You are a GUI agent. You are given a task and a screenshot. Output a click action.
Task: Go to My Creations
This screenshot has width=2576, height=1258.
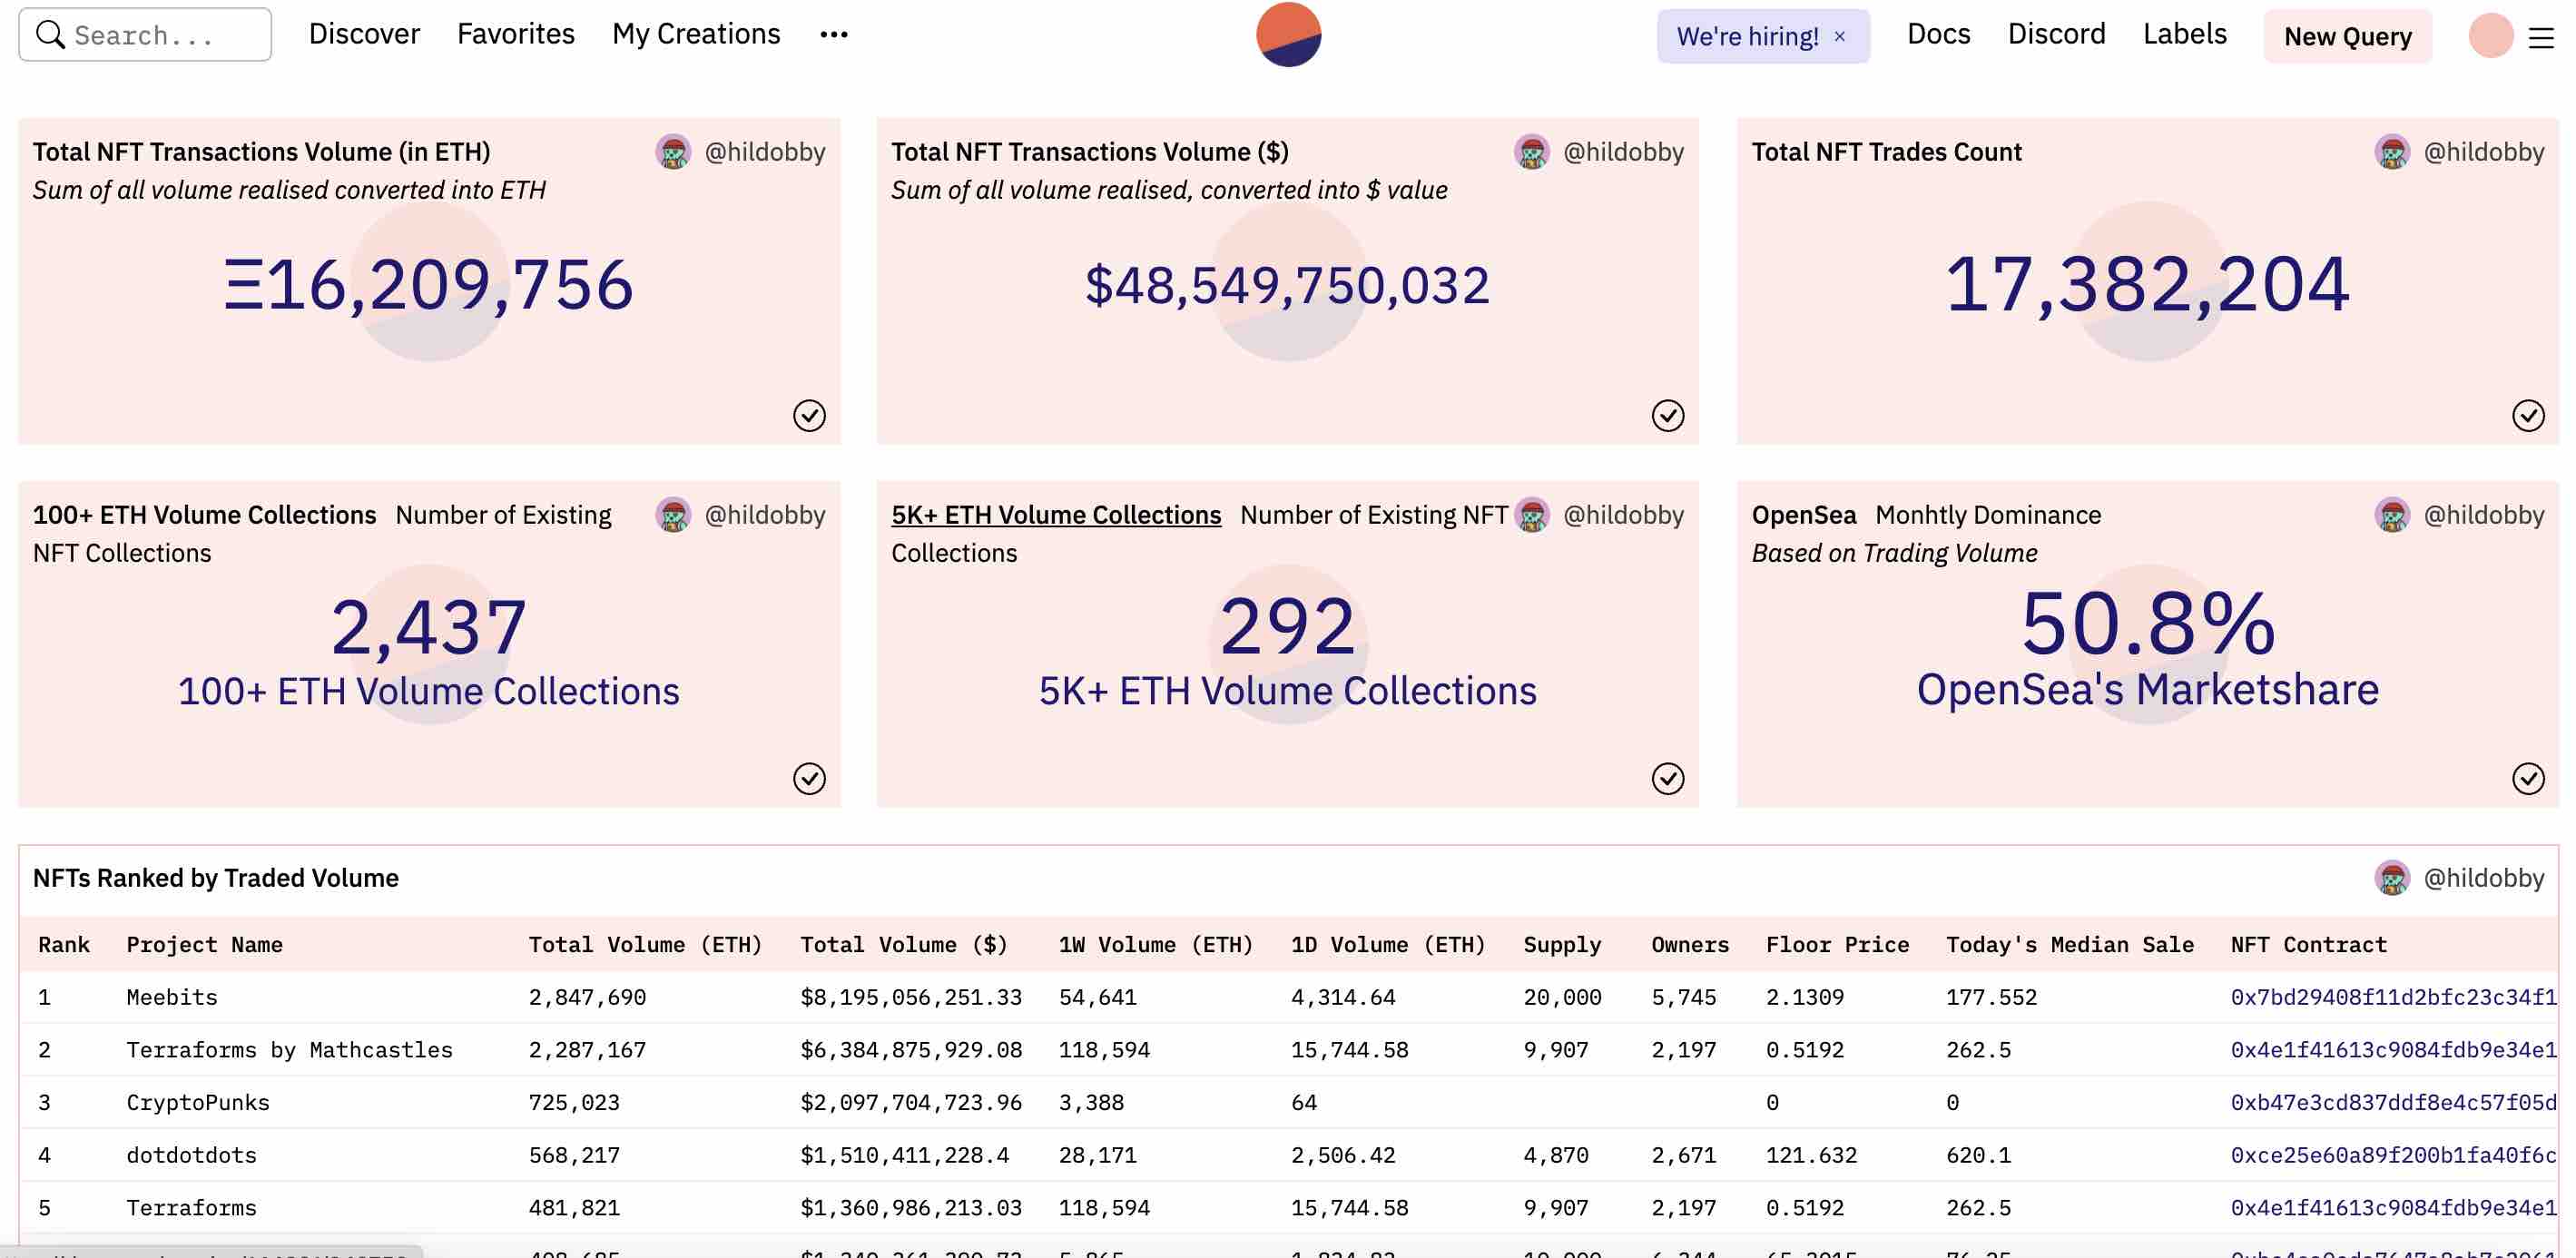(x=696, y=34)
